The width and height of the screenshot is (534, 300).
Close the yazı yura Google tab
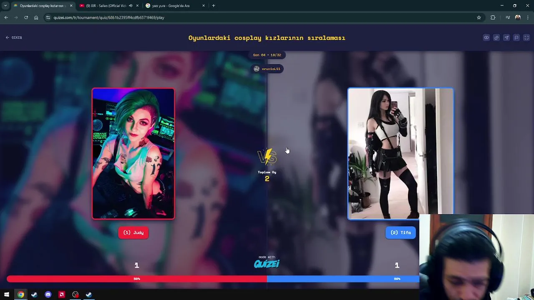(204, 6)
